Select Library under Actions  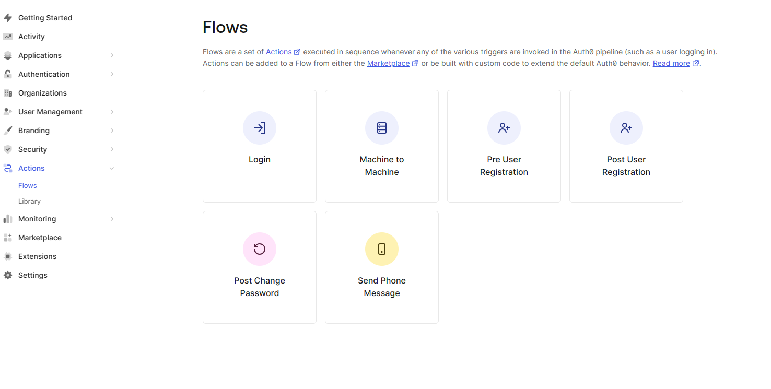pos(29,201)
